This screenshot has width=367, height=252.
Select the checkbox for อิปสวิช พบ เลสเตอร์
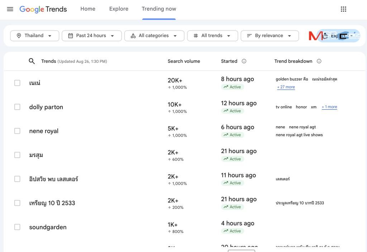point(17,179)
